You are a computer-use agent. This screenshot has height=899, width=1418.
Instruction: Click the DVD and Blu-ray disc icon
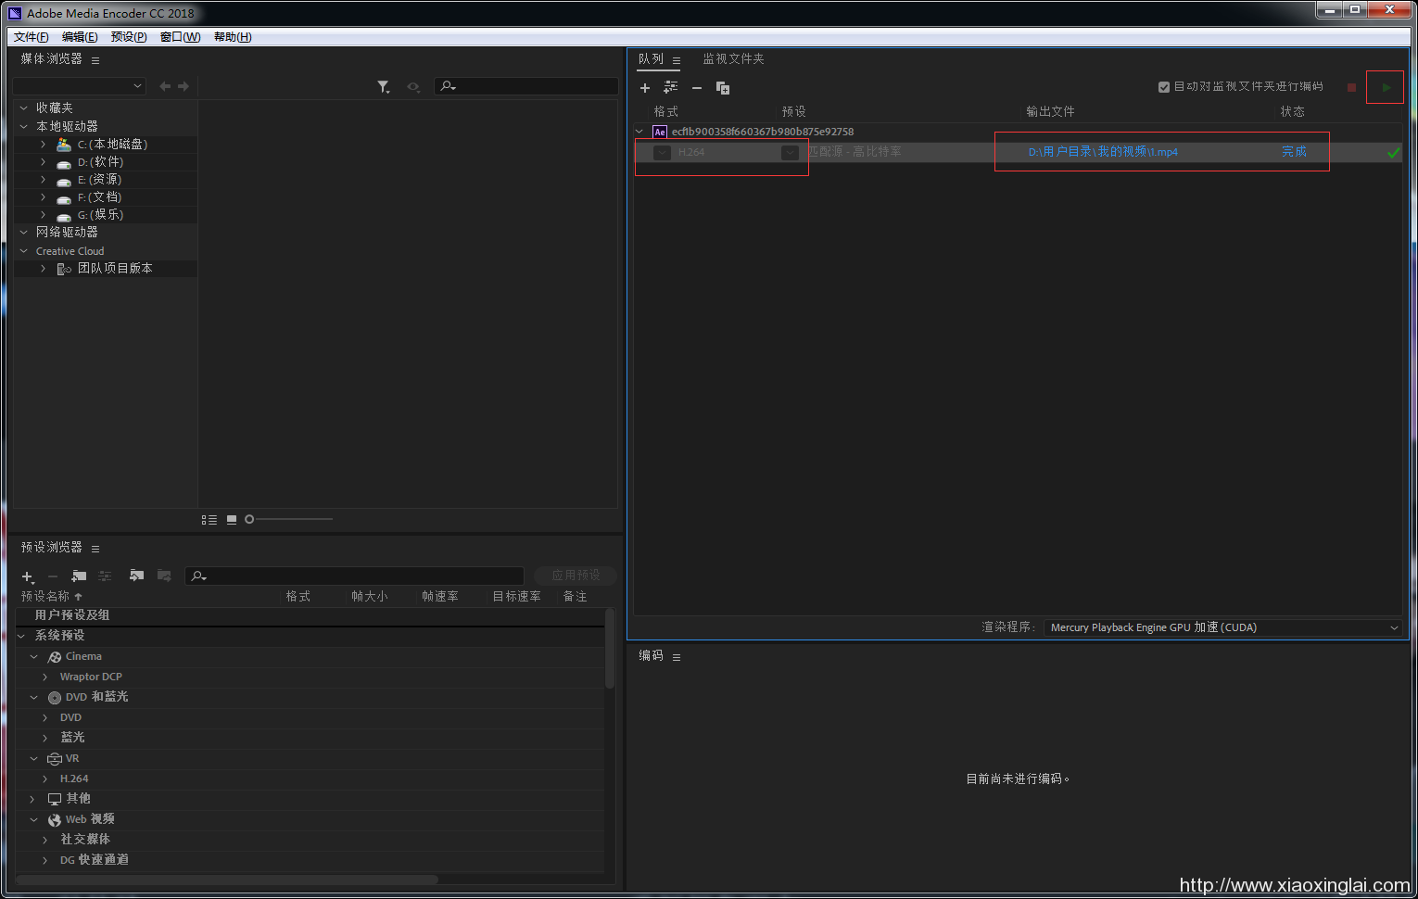(55, 698)
